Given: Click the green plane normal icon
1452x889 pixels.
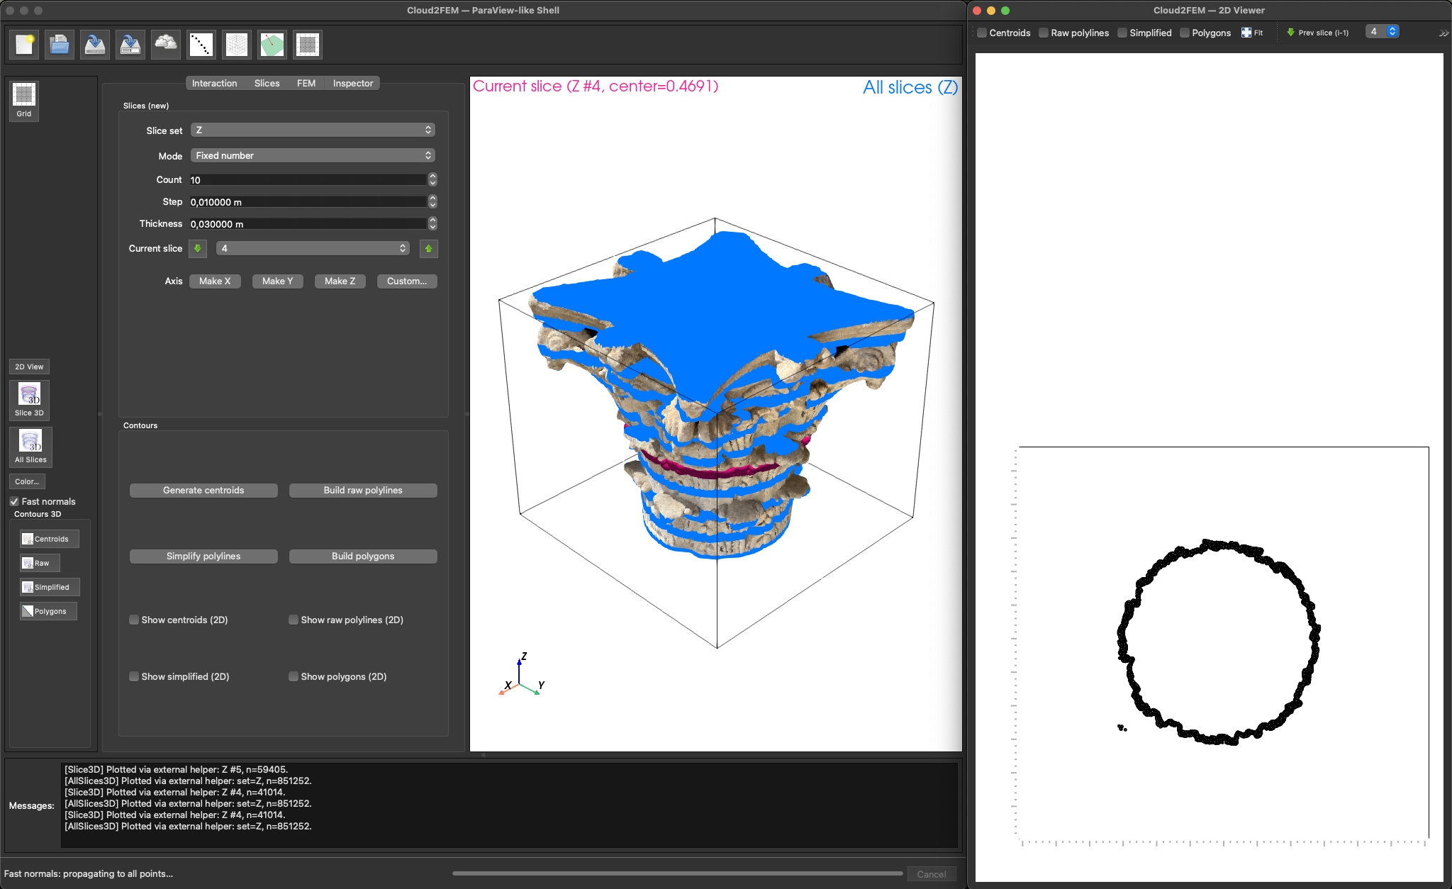Looking at the screenshot, I should tap(272, 45).
